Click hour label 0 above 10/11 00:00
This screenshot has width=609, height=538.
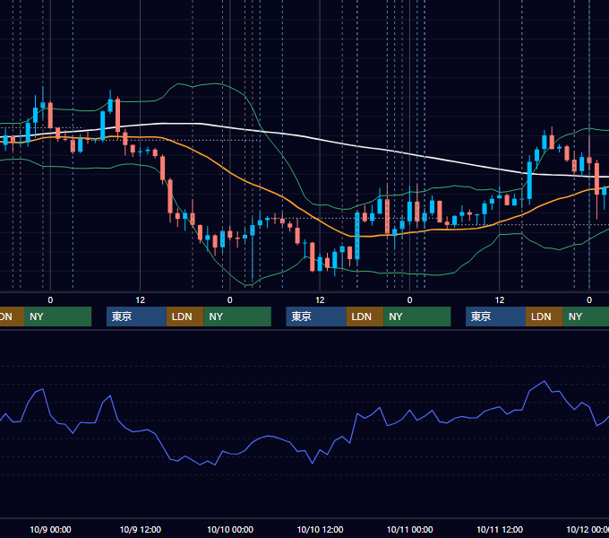click(x=409, y=300)
